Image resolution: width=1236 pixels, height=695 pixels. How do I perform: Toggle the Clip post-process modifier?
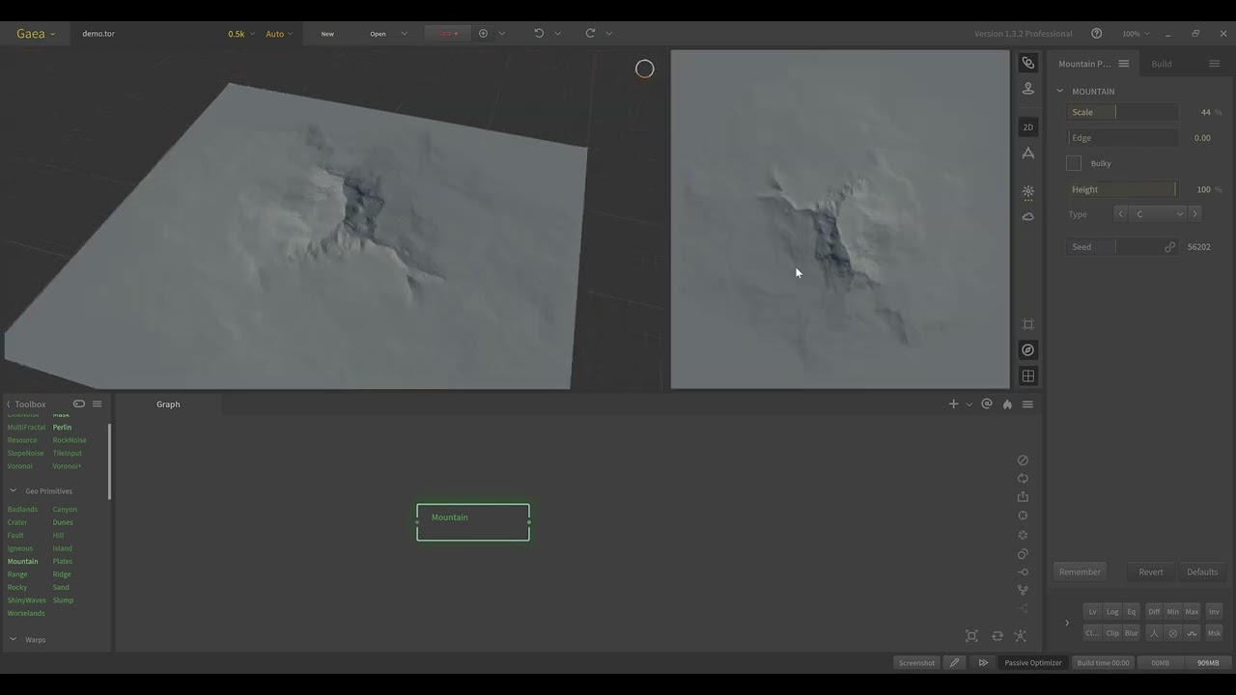tap(1112, 633)
